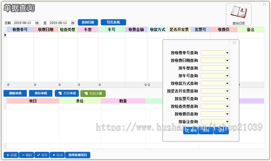
Task: Close the 单据查询 main window
Action: 264,4
